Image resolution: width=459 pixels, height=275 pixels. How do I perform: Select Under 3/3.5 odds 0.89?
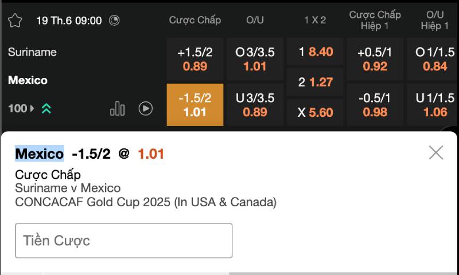(x=255, y=105)
